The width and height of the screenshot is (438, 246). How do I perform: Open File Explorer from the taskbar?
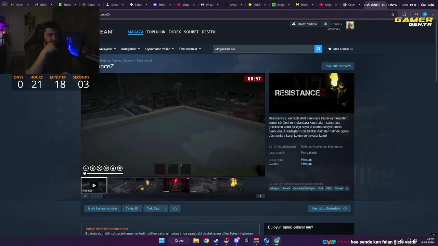pos(196,241)
